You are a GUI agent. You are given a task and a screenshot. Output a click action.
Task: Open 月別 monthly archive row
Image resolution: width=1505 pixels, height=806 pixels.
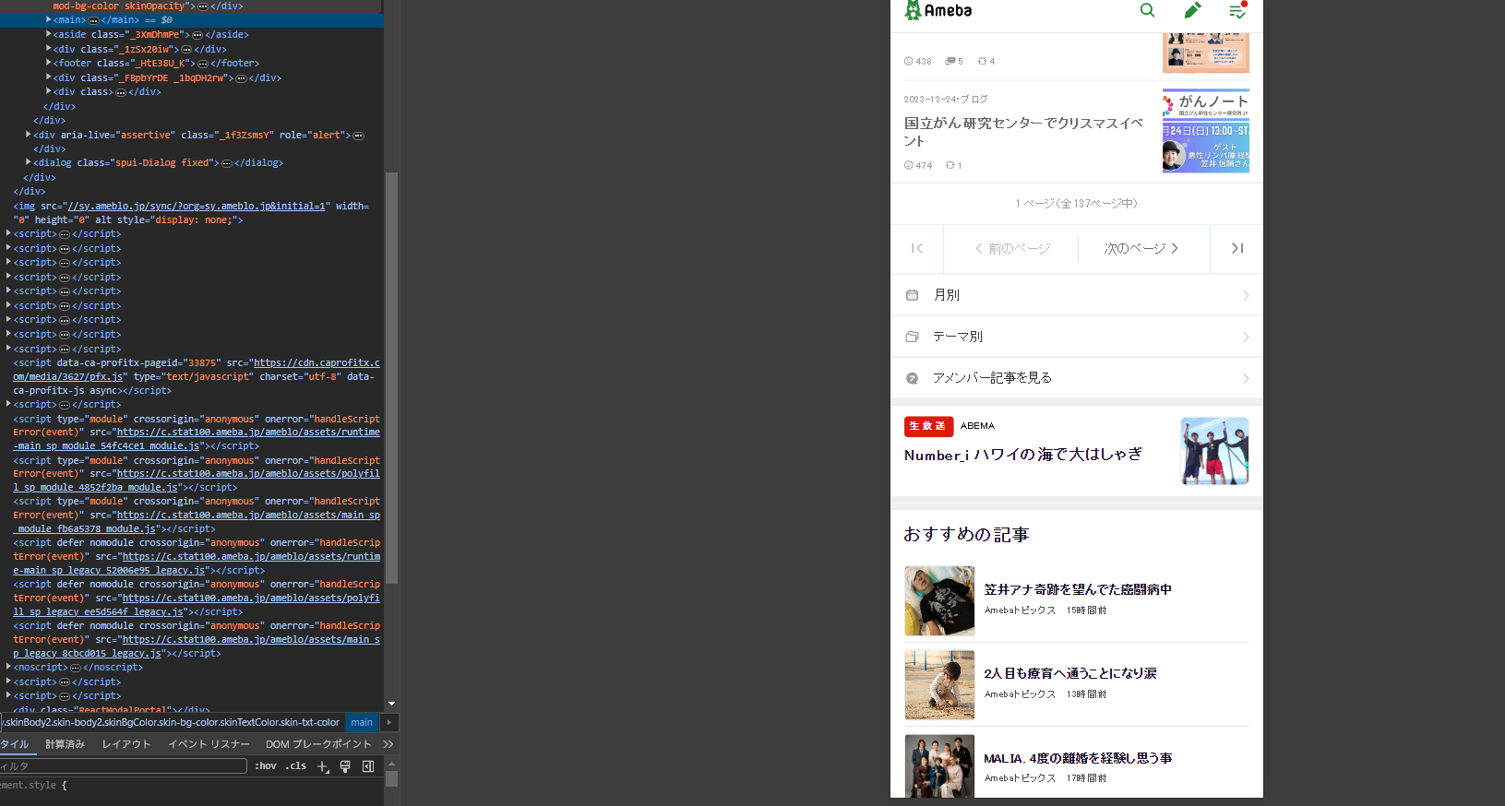[x=1077, y=295]
